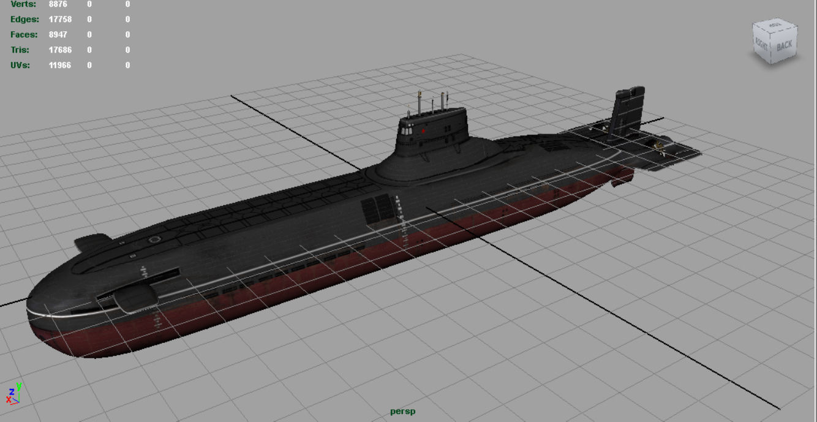Click the 'UVs:' label in the heads-up display
This screenshot has width=817, height=422.
tap(20, 66)
